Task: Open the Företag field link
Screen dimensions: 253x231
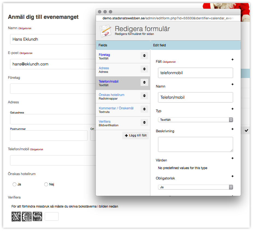Action: [x=104, y=55]
